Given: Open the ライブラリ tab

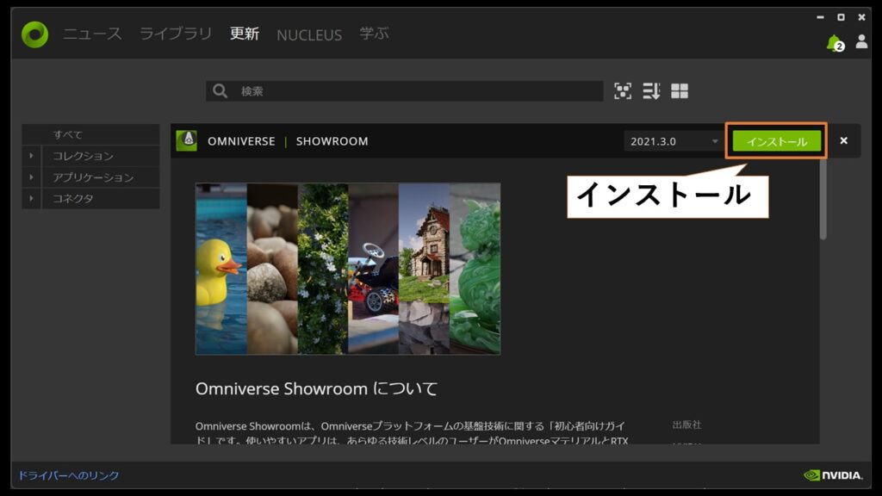Looking at the screenshot, I should pyautogui.click(x=176, y=34).
